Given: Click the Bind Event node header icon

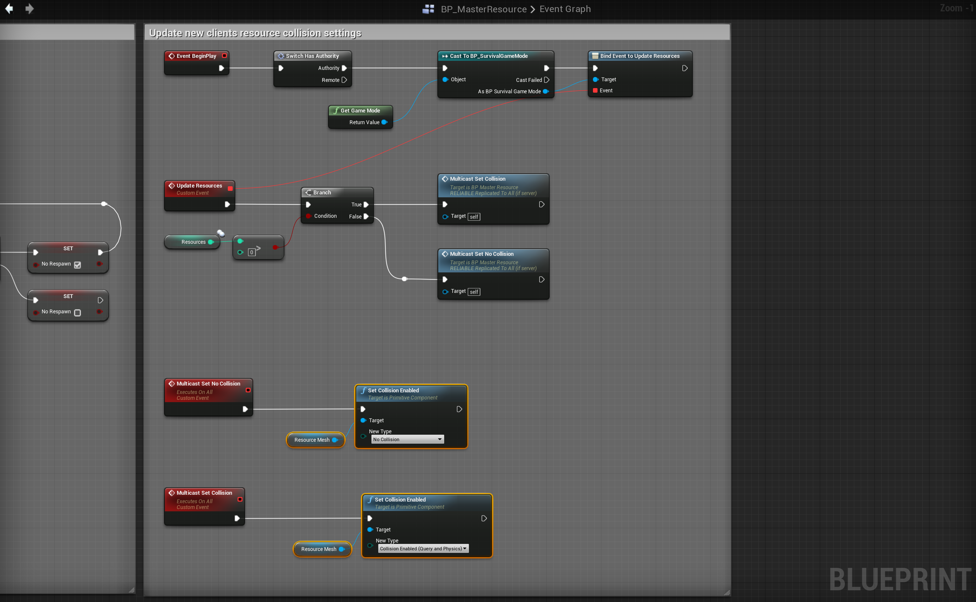Looking at the screenshot, I should click(595, 56).
